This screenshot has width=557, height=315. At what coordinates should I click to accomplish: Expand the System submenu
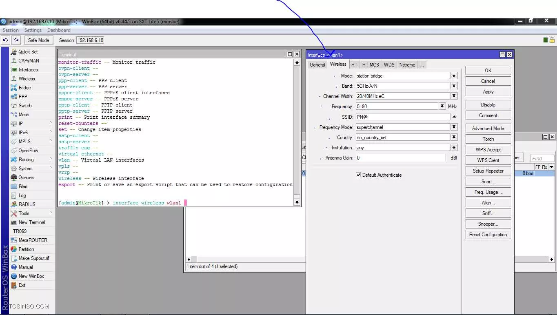point(51,168)
